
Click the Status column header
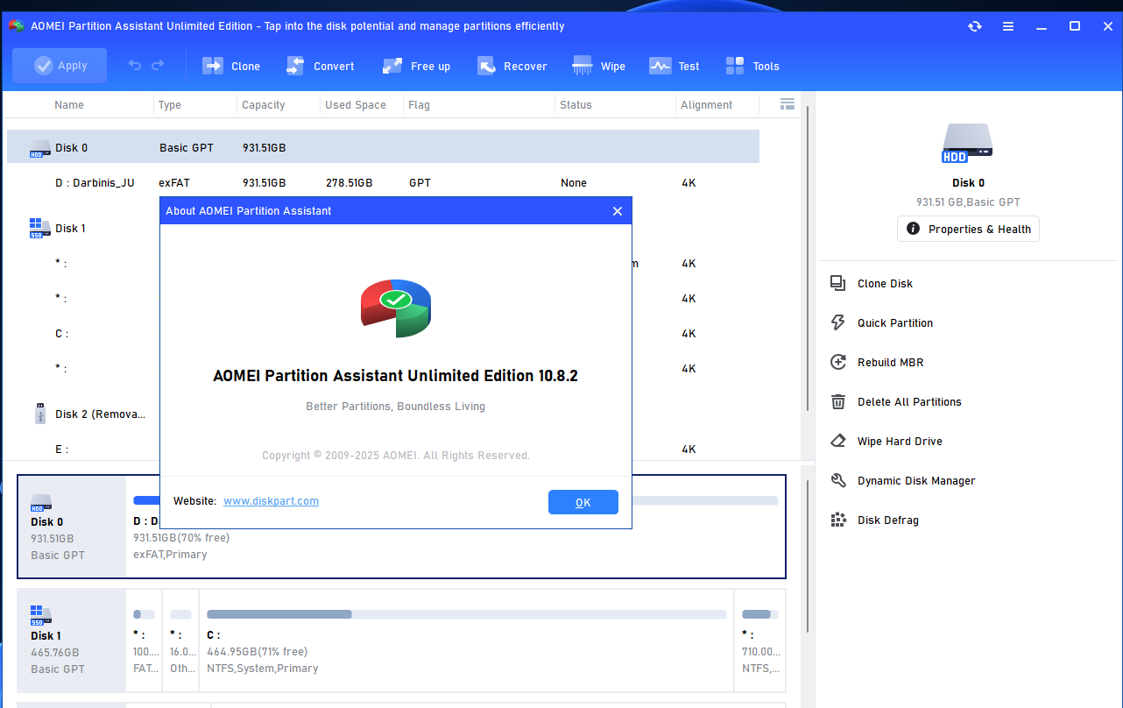[576, 105]
